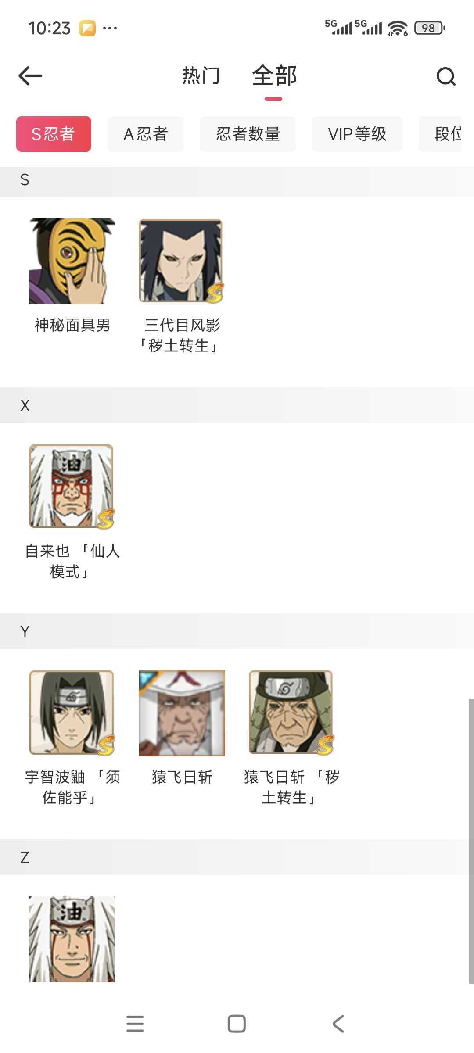Choose 猿飞日斩 秽土转生 portrait

pos(291,713)
